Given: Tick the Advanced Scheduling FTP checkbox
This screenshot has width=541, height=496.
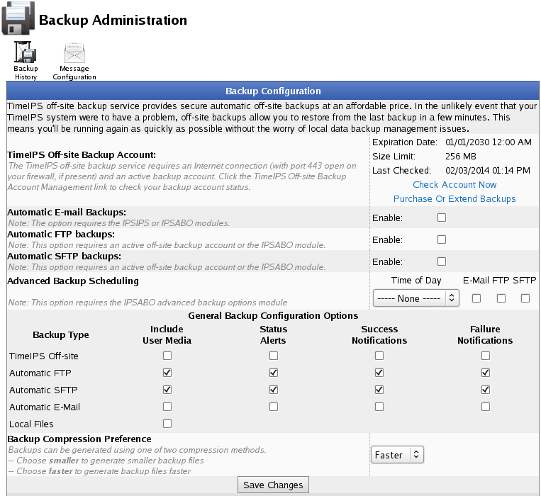Looking at the screenshot, I should coord(501,298).
